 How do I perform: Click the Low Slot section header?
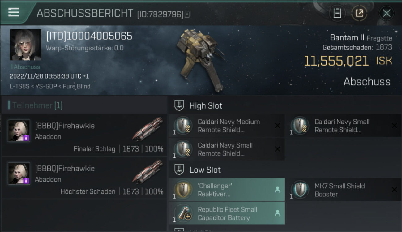click(x=205, y=170)
